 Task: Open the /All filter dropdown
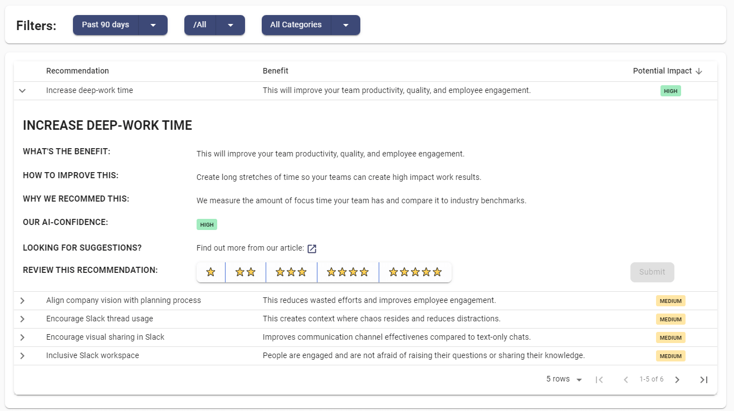(x=214, y=25)
